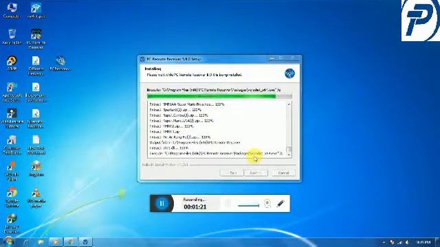This screenshot has width=440, height=247.
Task: Select the desktop text document right of AIMP
Action: [x=36, y=66]
